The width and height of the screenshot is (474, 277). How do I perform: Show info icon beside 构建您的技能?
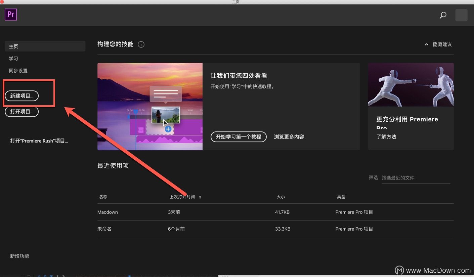141,44
